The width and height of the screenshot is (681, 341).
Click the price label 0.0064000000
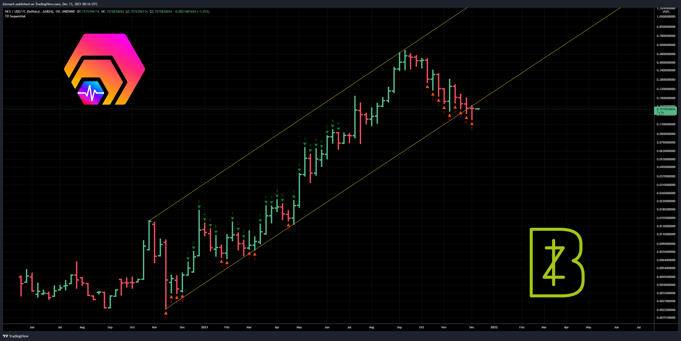tap(666, 260)
